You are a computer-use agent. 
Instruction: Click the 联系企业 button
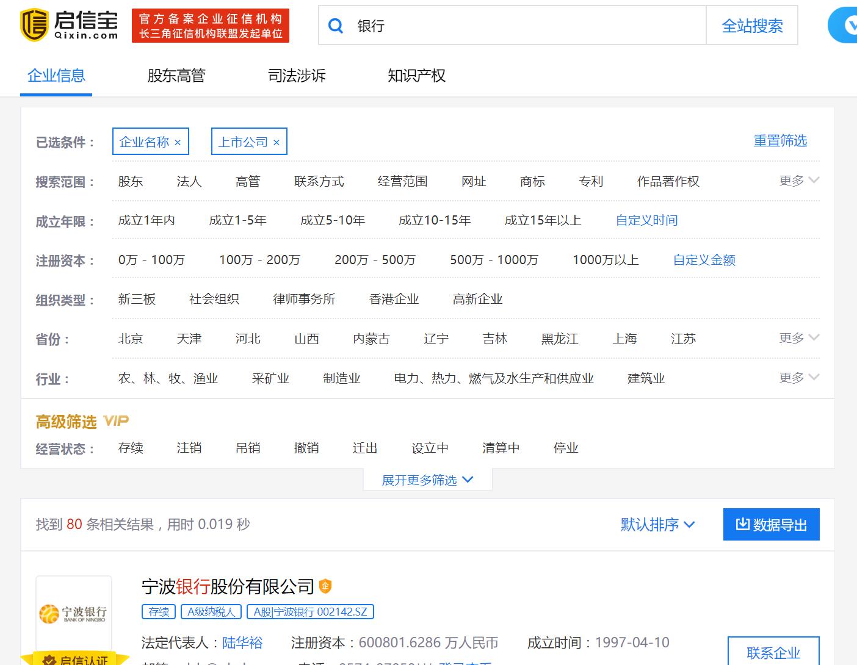773,652
